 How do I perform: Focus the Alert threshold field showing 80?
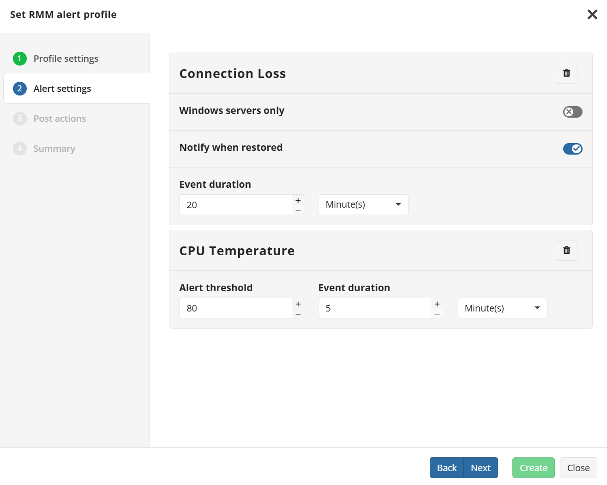click(x=235, y=308)
